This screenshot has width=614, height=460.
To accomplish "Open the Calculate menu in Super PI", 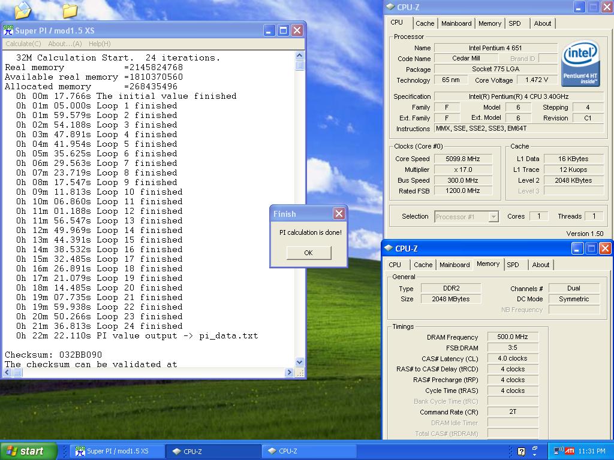I will click(x=23, y=44).
